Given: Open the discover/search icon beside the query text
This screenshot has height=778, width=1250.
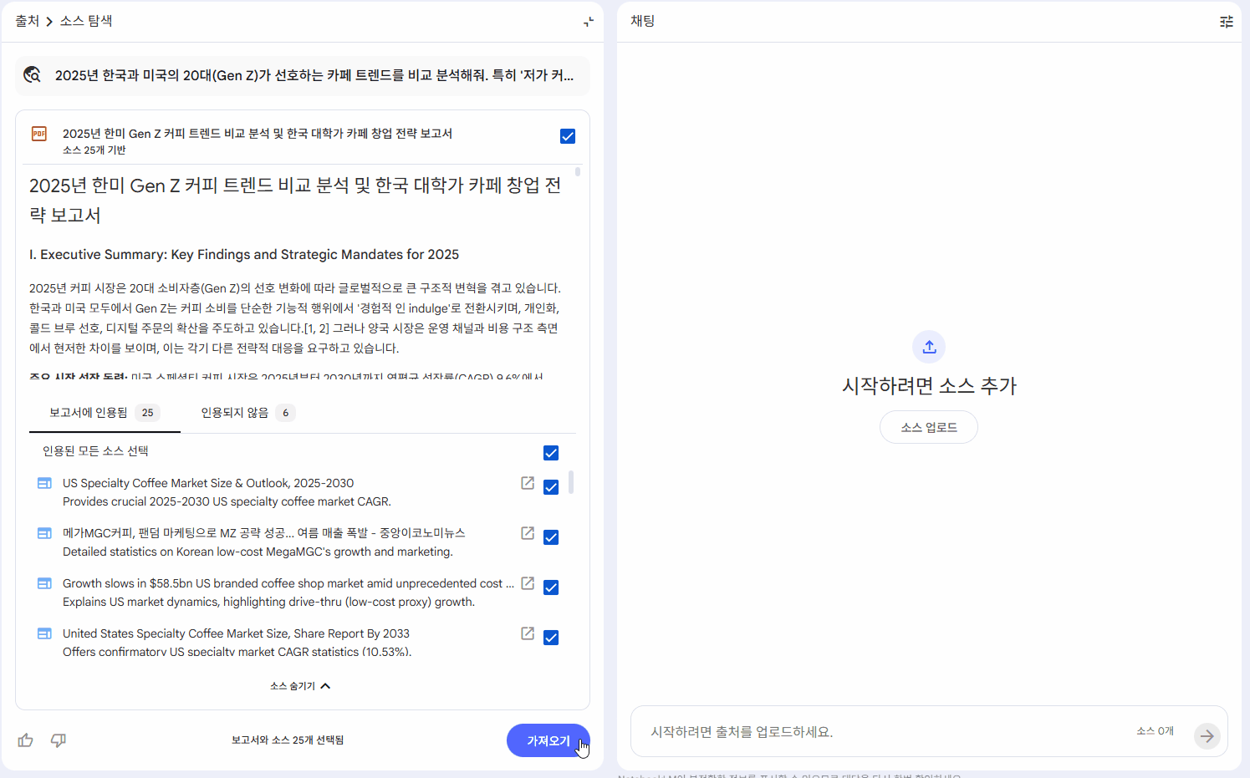Looking at the screenshot, I should [x=32, y=74].
